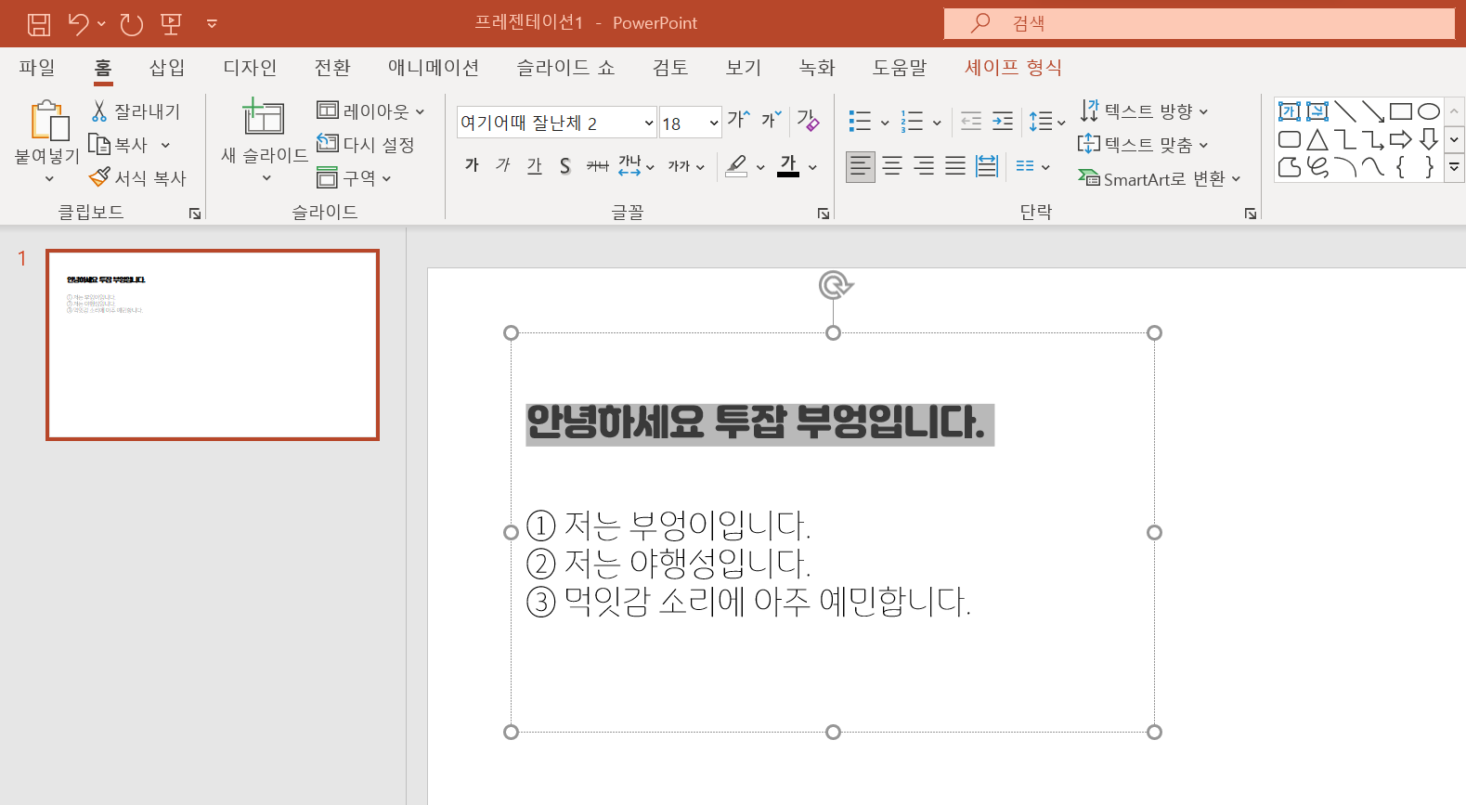Click the bullets list icon
Image resolution: width=1466 pixels, height=805 pixels.
tap(860, 121)
